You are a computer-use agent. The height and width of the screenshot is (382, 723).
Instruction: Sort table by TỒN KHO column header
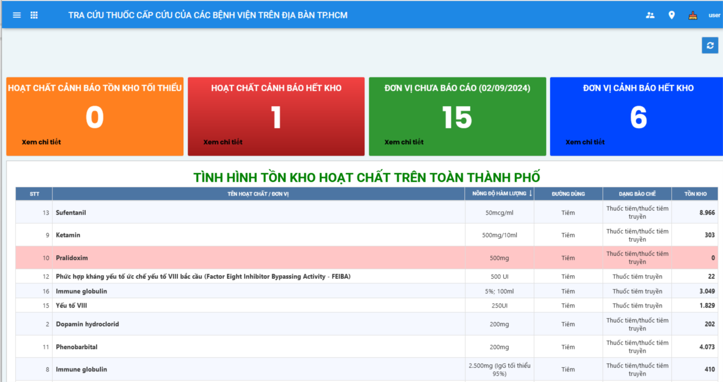[x=695, y=193]
